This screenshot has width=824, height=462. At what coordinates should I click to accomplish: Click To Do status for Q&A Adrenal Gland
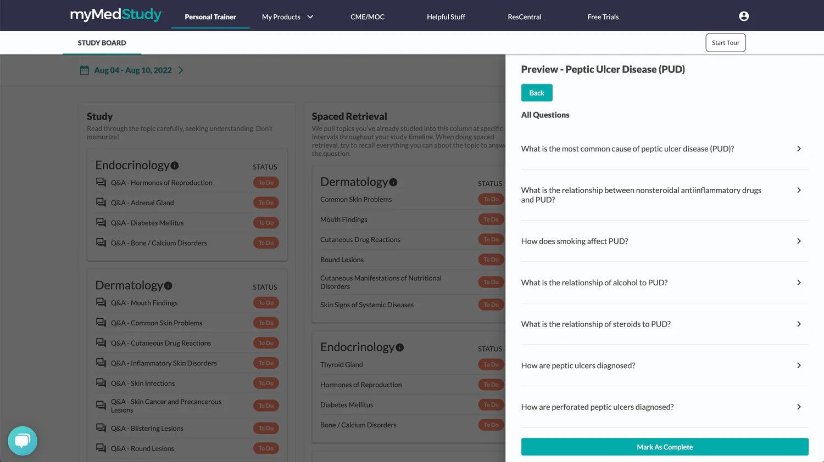[x=266, y=202]
